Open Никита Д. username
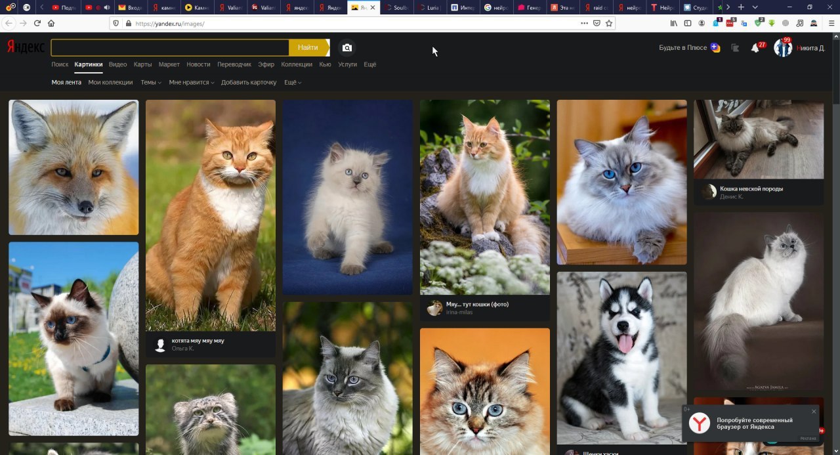840x455 pixels. point(810,48)
